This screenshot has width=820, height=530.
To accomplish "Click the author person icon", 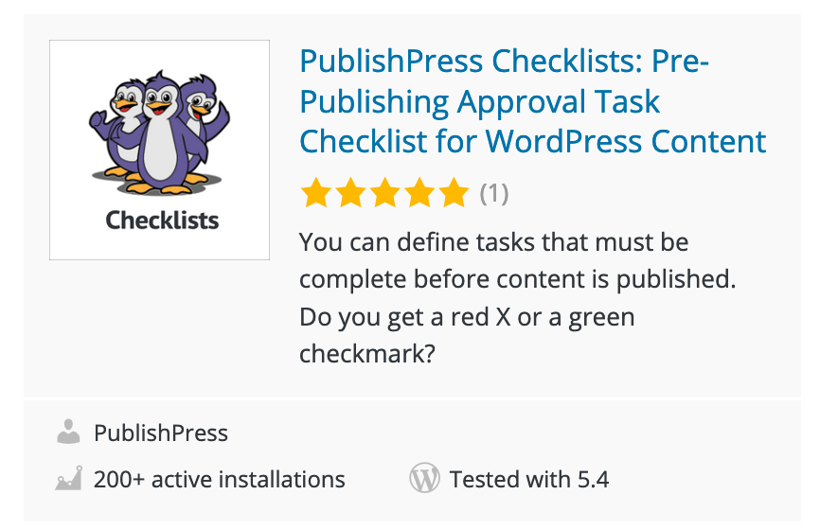I will click(68, 432).
